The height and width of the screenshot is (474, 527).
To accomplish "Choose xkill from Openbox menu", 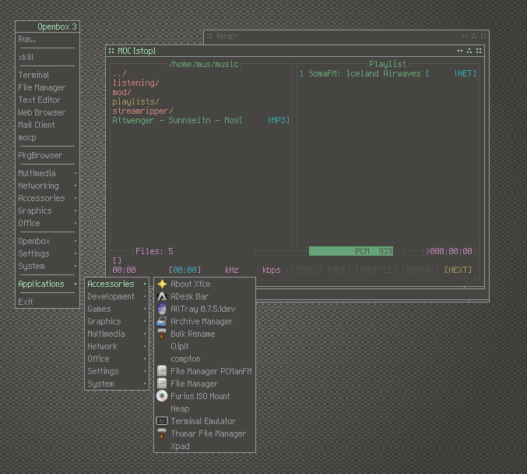I will (x=47, y=57).
